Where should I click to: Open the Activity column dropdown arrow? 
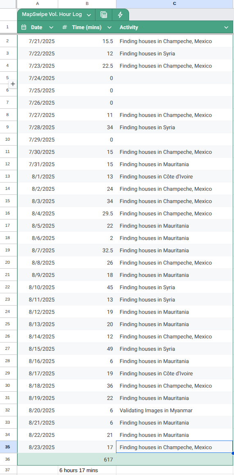pos(226,27)
